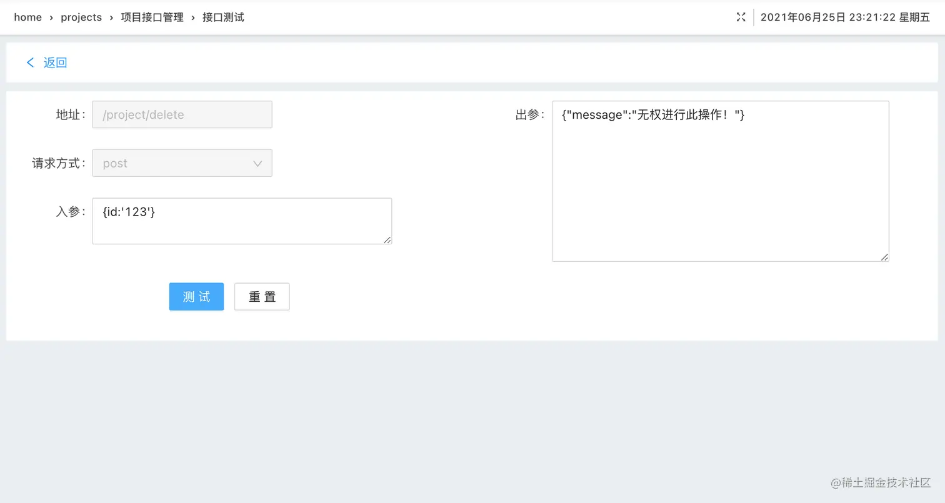This screenshot has width=945, height=503.
Task: Go back via 返回 link
Action: (x=55, y=62)
